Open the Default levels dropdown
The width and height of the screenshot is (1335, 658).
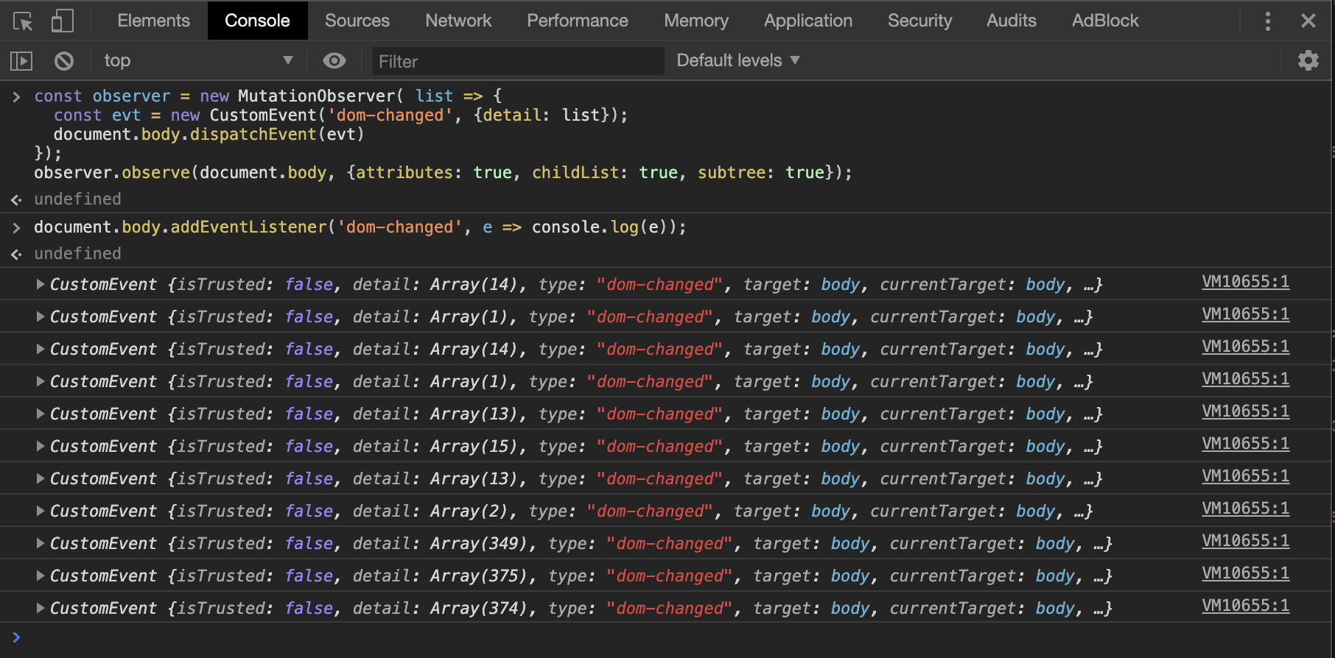738,60
